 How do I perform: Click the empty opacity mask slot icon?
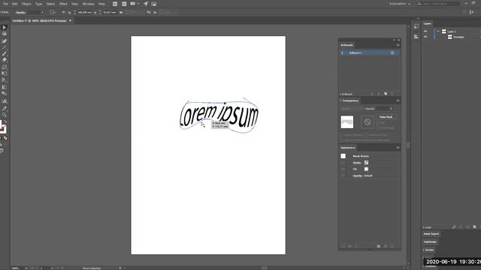coord(368,122)
